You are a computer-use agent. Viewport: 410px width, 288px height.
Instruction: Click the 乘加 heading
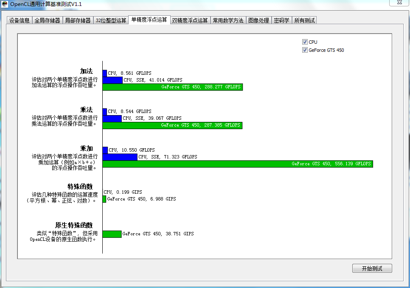86,148
